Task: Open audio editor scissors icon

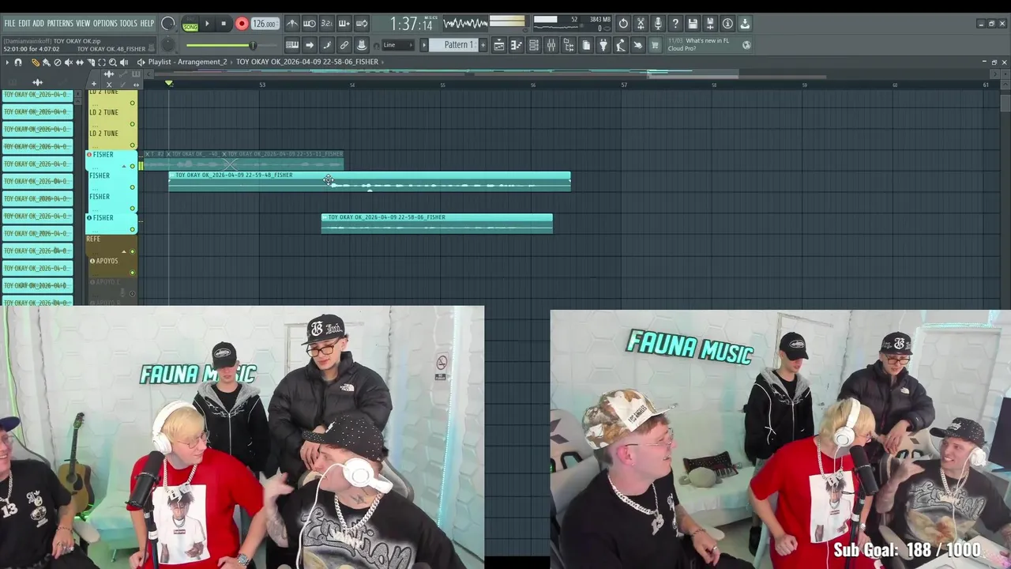Action: click(641, 24)
